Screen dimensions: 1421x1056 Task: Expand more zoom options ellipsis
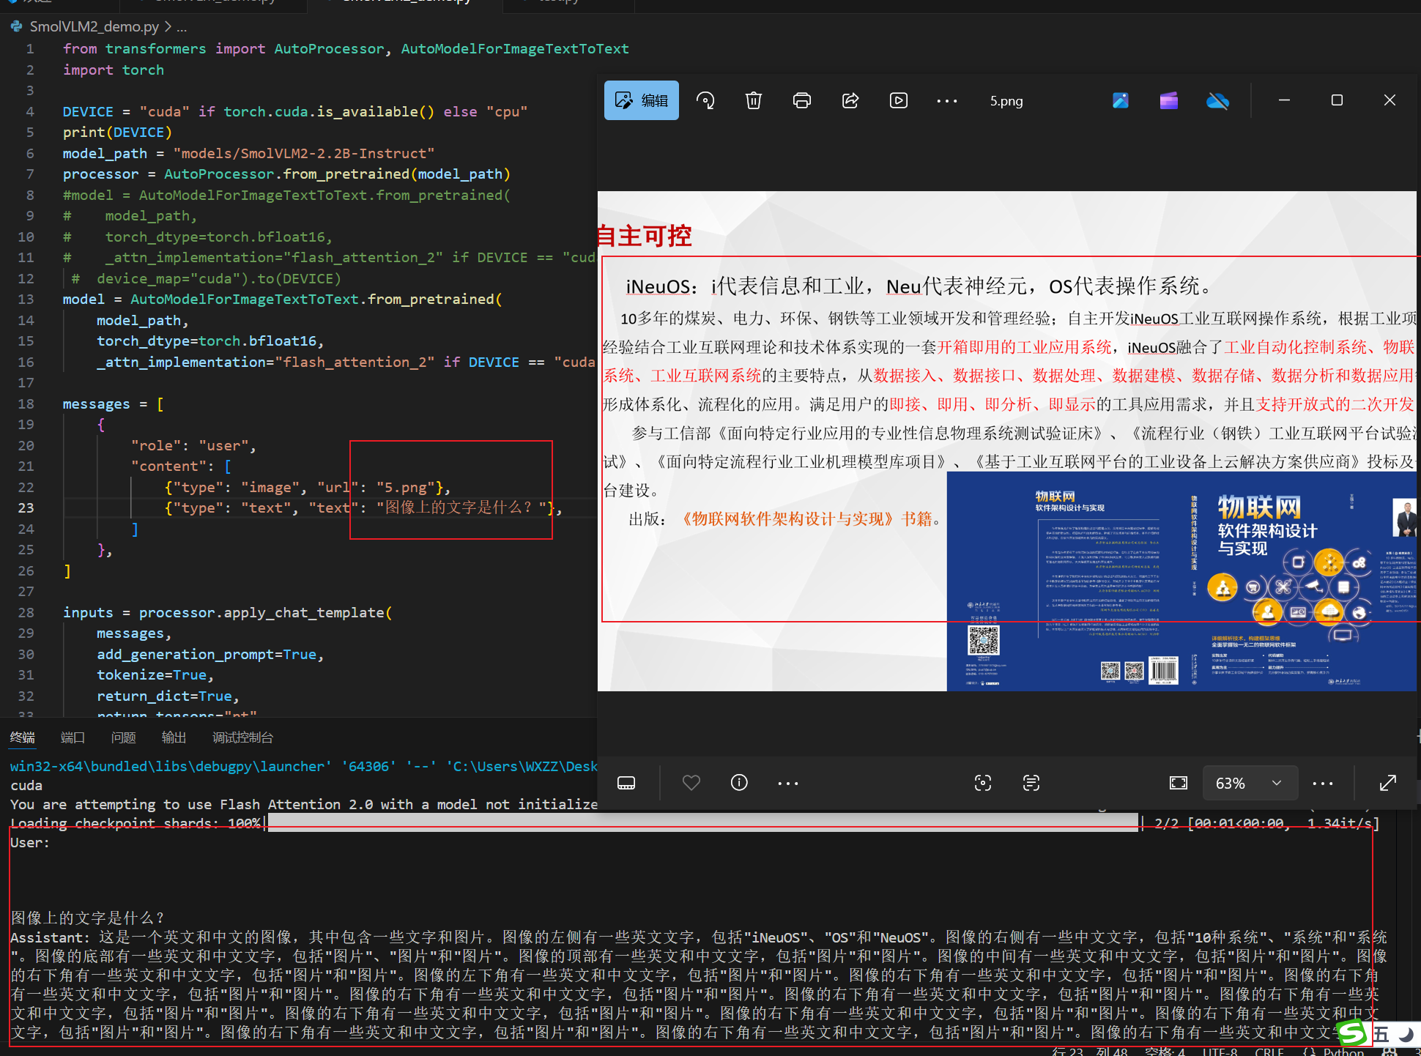coord(1323,783)
